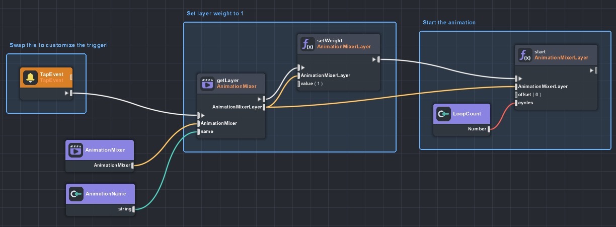This screenshot has width=616, height=227.
Task: Click the AnimationName string output port
Action: [133, 209]
